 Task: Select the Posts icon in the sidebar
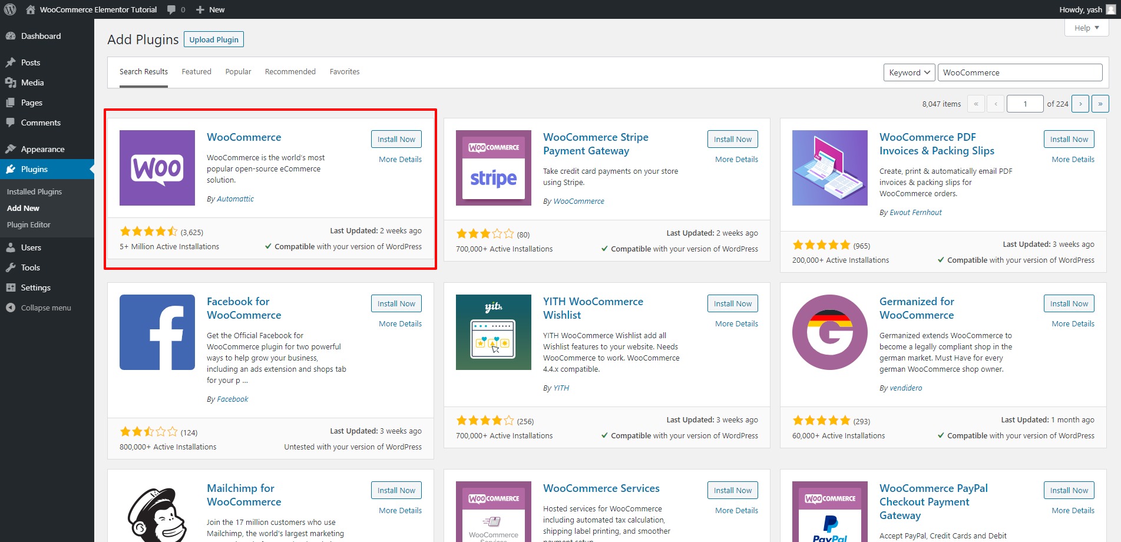12,62
